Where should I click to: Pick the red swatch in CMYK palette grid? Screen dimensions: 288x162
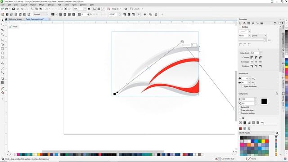point(267,141)
